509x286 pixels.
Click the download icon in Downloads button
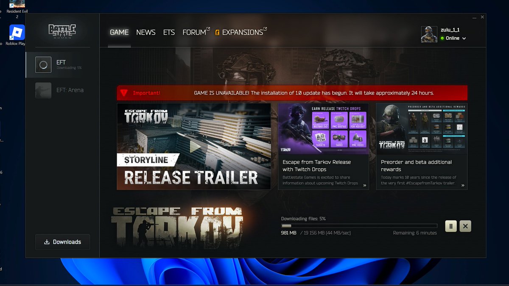click(x=47, y=242)
